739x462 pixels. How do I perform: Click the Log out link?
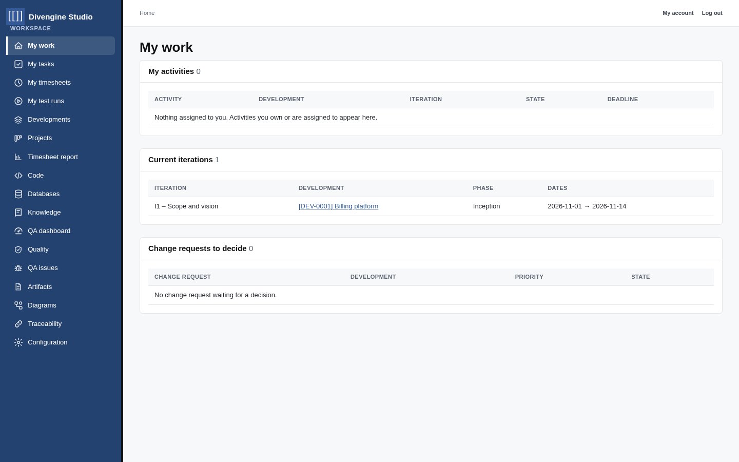(712, 13)
